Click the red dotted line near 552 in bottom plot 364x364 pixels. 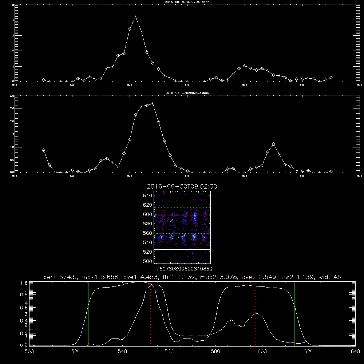click(x=151, y=314)
